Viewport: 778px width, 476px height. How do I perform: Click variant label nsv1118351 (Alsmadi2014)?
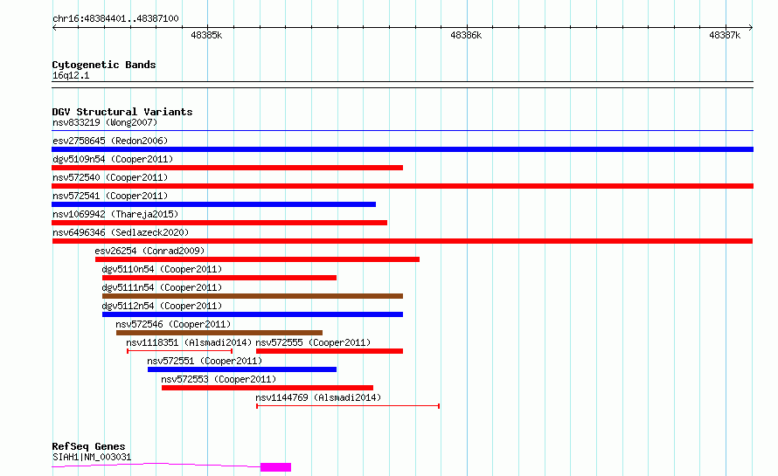tap(189, 342)
